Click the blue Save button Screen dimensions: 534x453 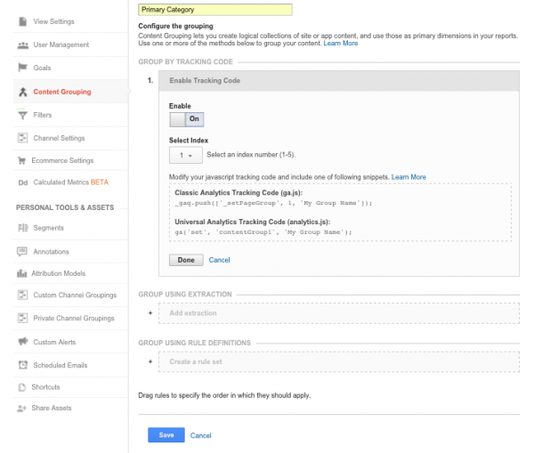166,435
